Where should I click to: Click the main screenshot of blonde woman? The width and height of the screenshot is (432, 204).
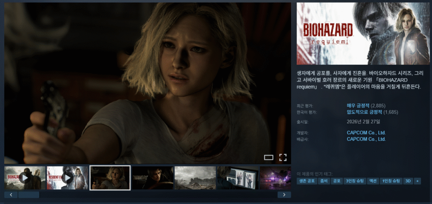click(147, 83)
